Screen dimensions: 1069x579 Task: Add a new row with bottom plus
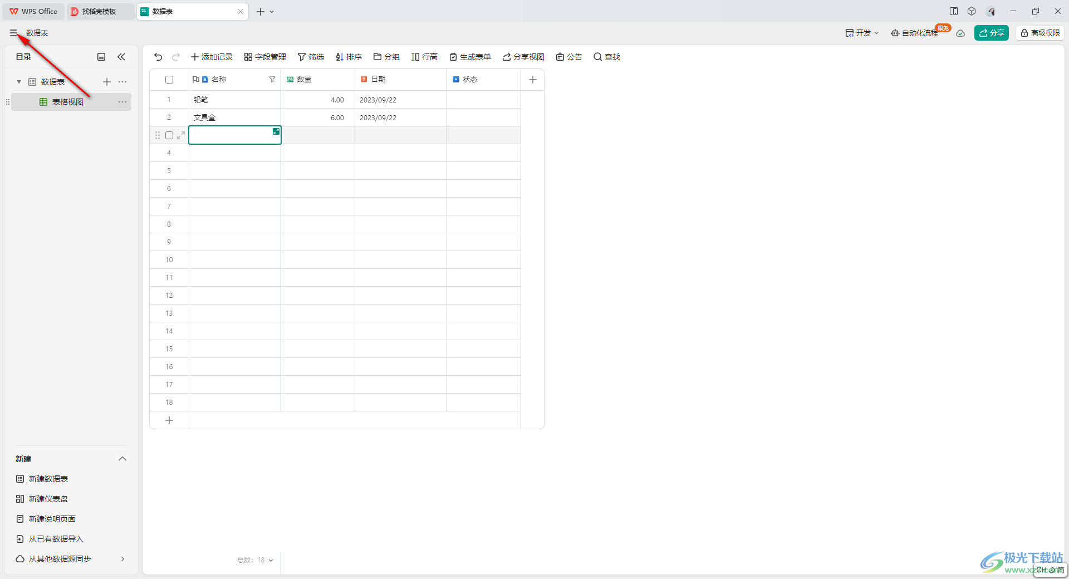[x=169, y=420]
